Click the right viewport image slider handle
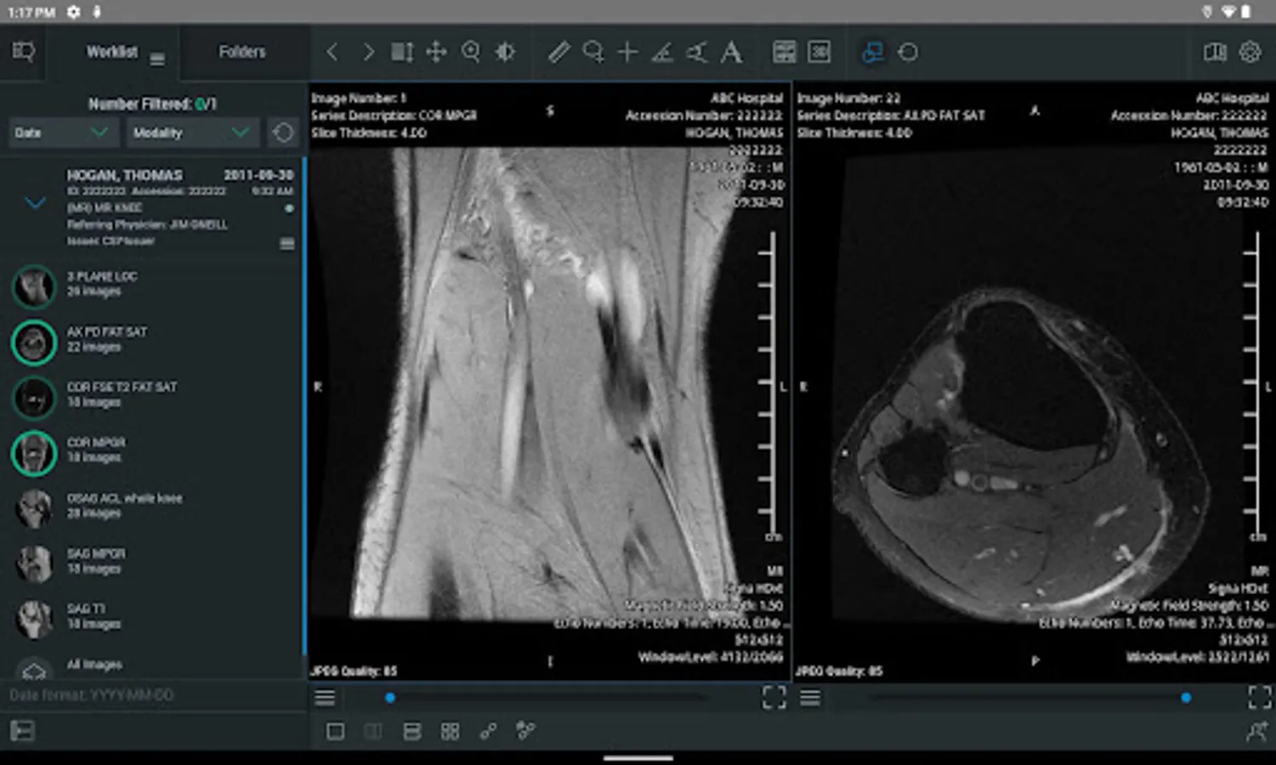 [x=1185, y=698]
